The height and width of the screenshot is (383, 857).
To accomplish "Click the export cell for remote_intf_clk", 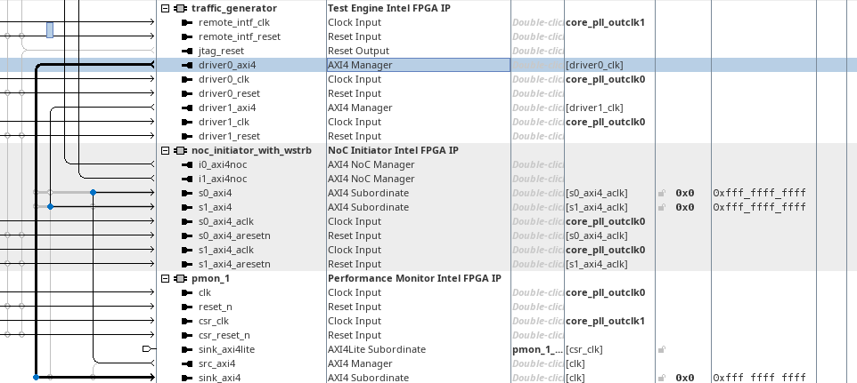I will [537, 22].
